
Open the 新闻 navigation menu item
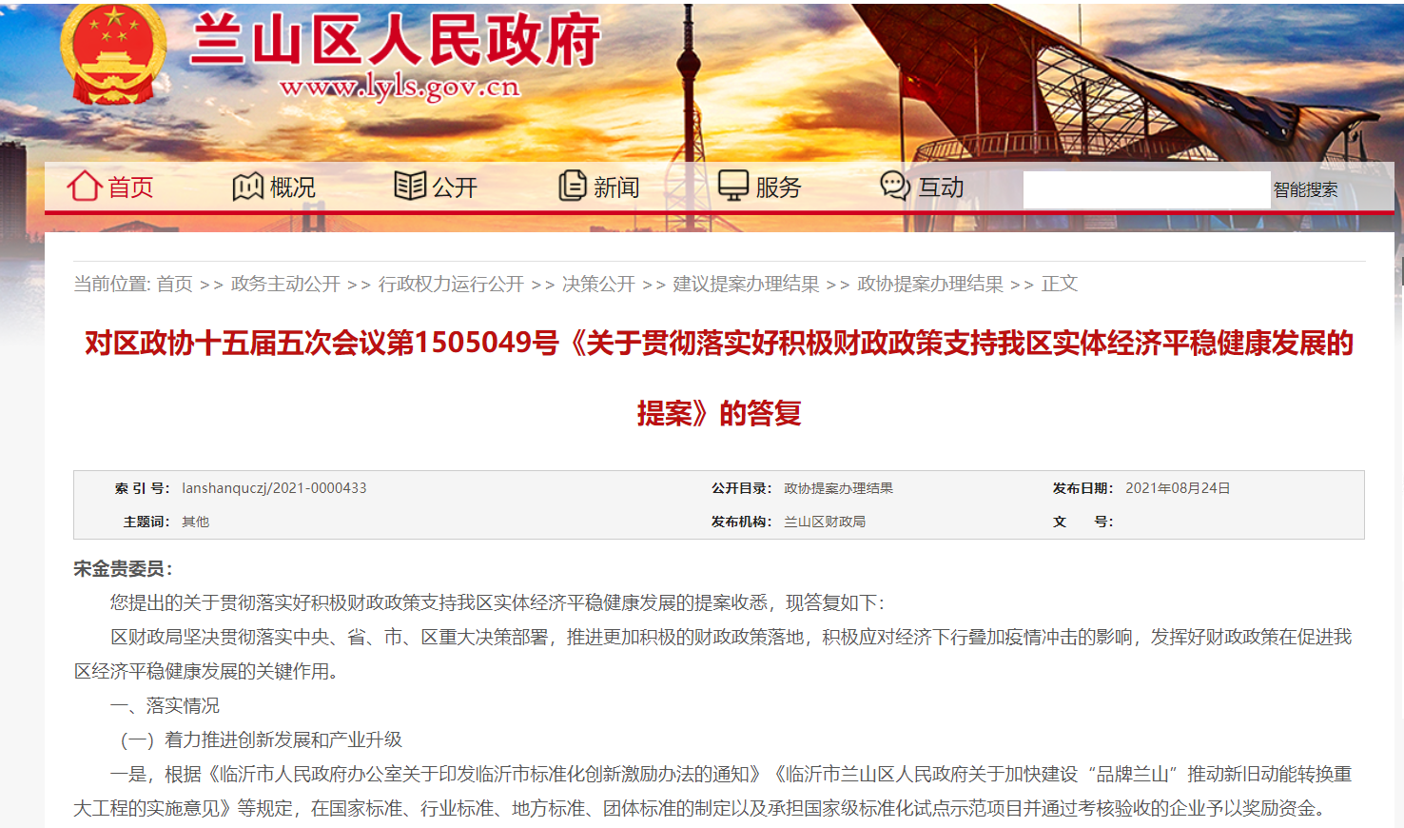[616, 187]
